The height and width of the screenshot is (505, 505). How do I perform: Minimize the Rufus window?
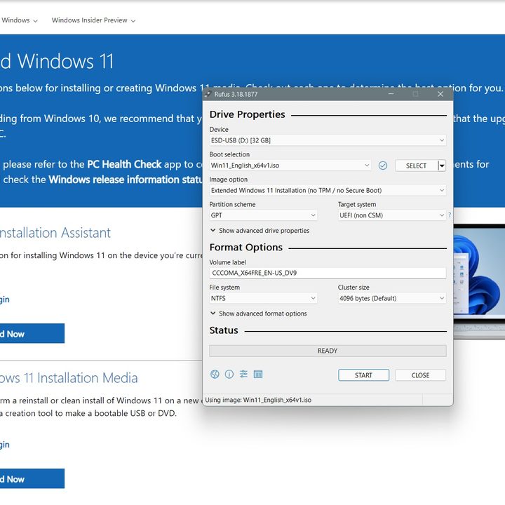[391, 94]
